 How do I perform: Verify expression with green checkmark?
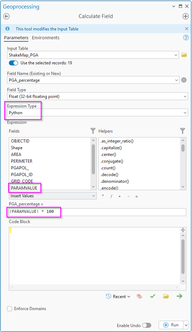153,296
